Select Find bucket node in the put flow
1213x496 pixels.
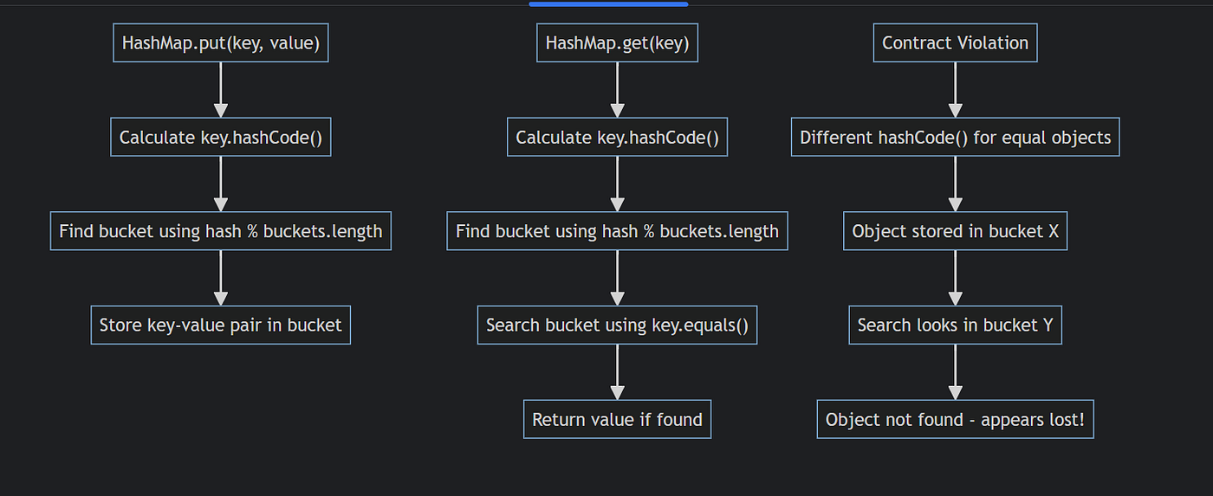click(221, 231)
